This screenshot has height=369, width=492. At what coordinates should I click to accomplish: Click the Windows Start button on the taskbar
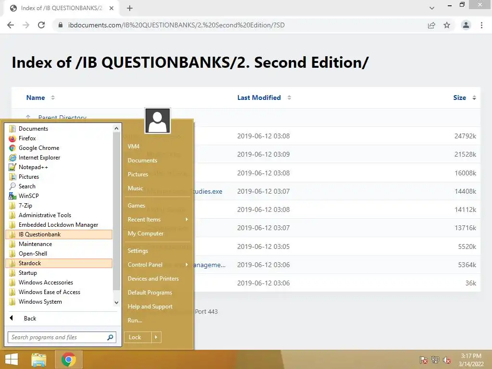pos(12,359)
